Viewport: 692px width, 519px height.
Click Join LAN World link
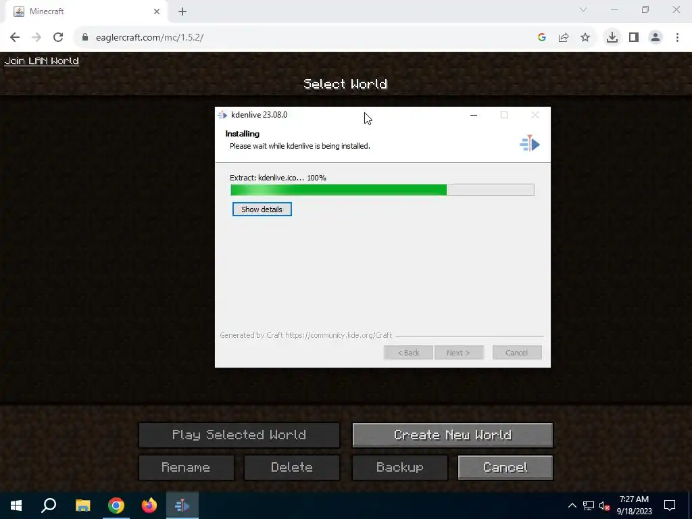click(41, 61)
